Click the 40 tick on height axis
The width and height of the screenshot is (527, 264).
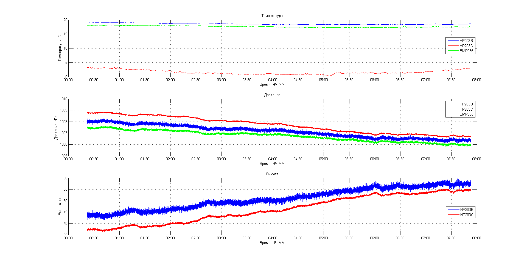pyautogui.click(x=65, y=224)
